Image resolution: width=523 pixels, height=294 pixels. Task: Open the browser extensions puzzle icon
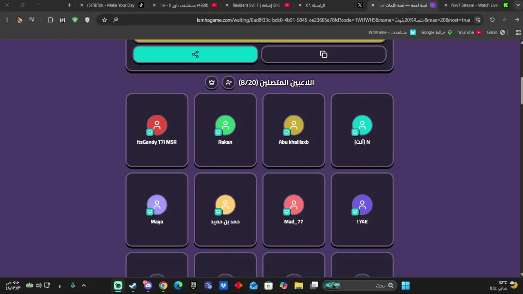[50, 20]
